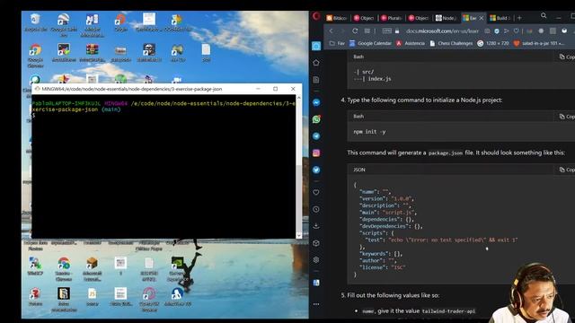Open extensions cube icon in the sidebar
Screen dimensions: 575x323
click(316, 243)
